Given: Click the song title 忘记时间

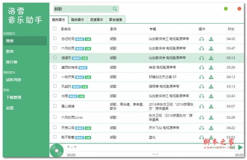Looking at the screenshot, I should [68, 39].
